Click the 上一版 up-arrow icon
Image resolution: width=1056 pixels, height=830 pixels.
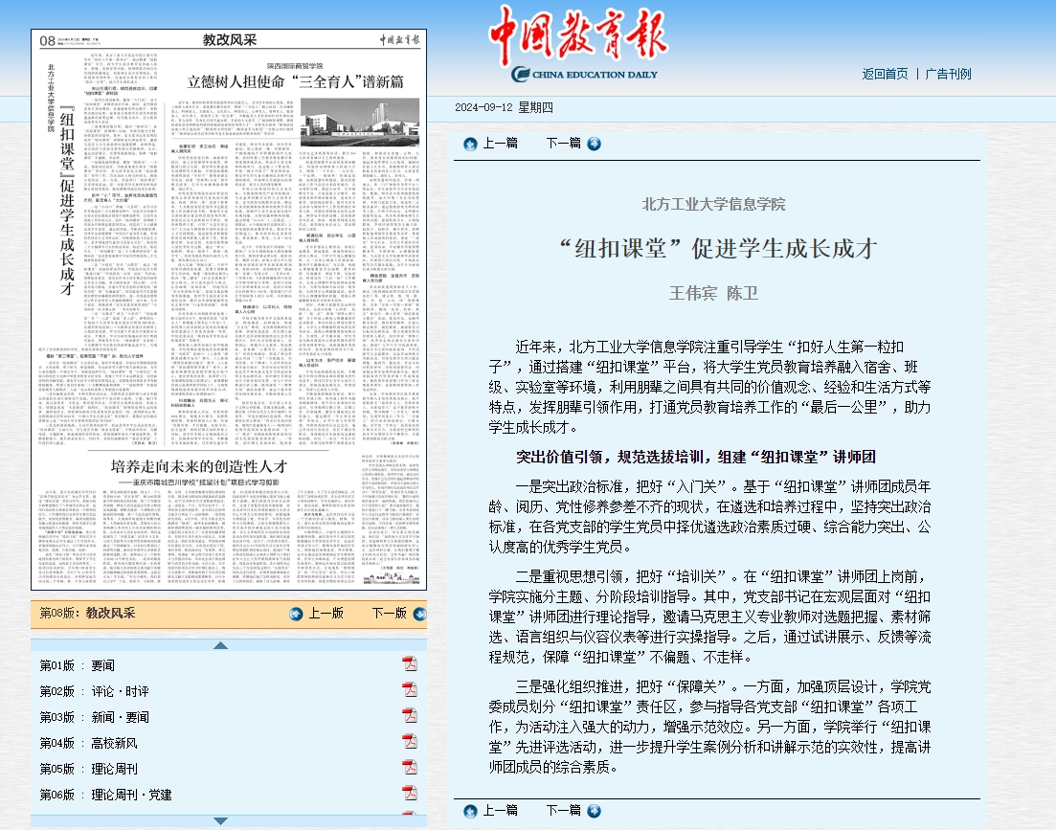click(297, 614)
